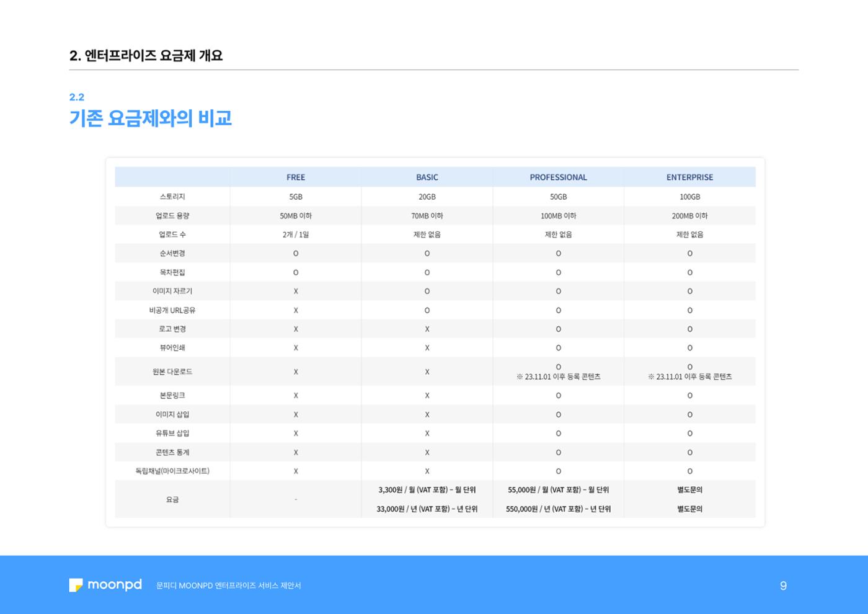
Task: Click the 이미지 삽입 row label
Action: (172, 414)
